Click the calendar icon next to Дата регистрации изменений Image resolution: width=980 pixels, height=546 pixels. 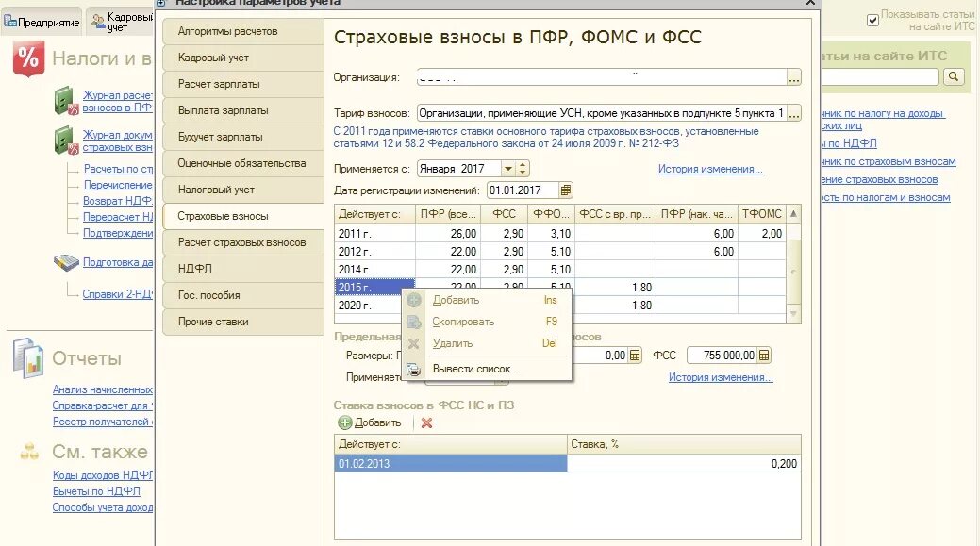pyautogui.click(x=566, y=190)
